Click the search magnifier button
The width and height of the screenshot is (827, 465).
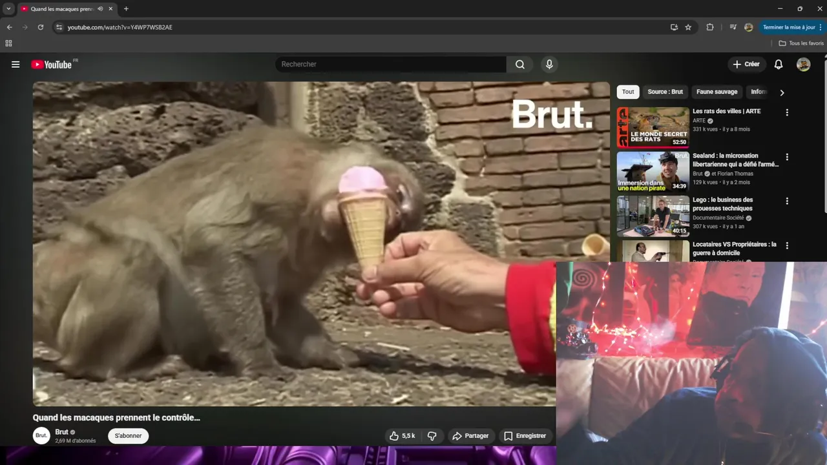[520, 65]
